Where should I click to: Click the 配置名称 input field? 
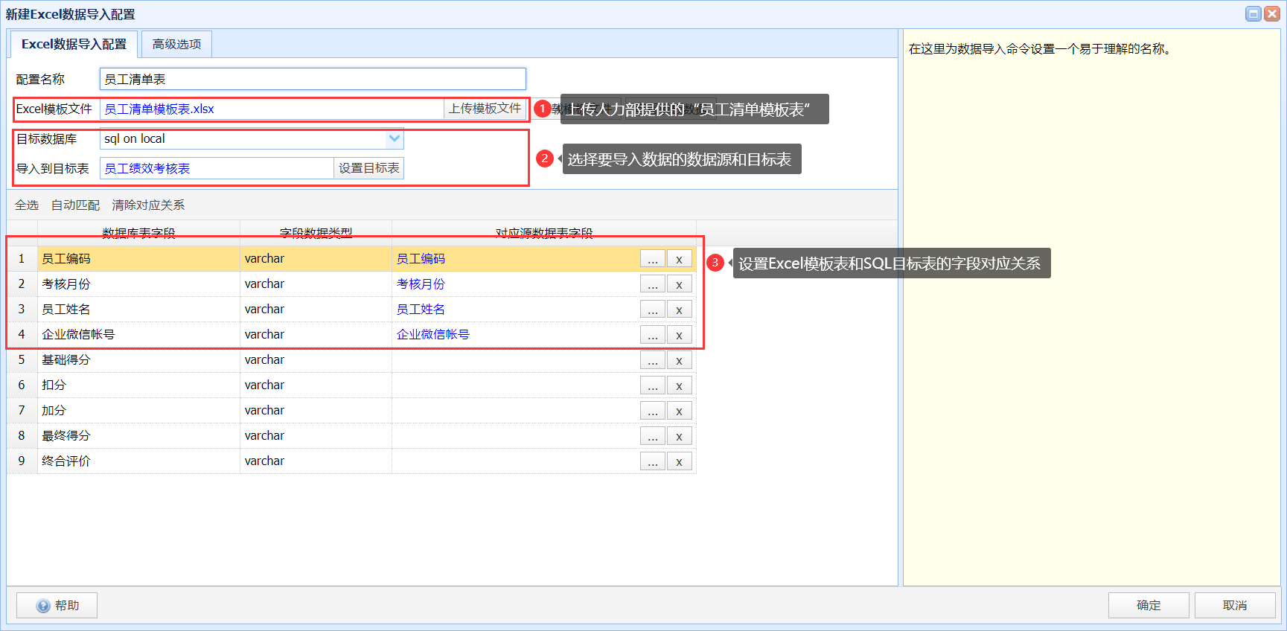click(x=313, y=79)
